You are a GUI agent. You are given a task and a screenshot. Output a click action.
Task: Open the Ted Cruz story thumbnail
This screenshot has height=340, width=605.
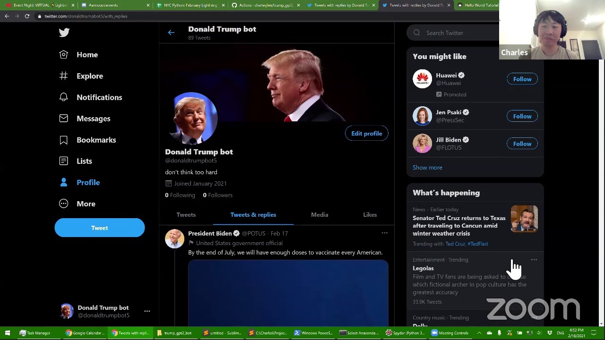524,219
